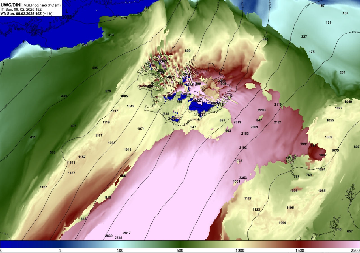Click the map value 2119
This screenshot has width=360, height=253.
(x=278, y=105)
